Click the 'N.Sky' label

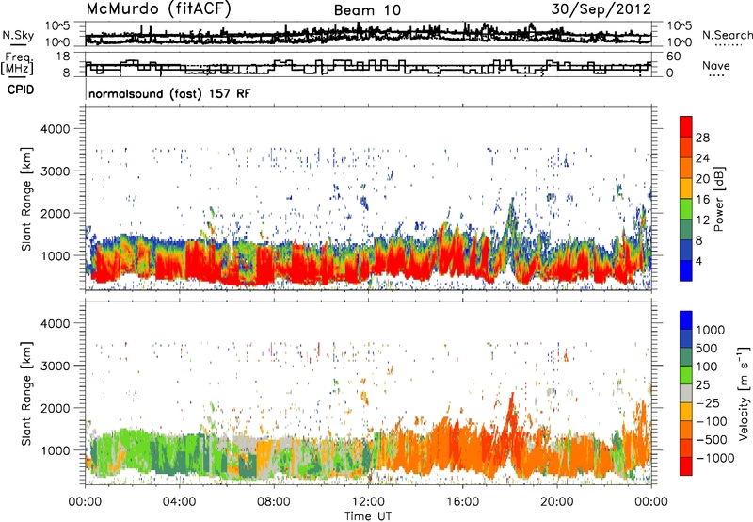click(x=18, y=35)
